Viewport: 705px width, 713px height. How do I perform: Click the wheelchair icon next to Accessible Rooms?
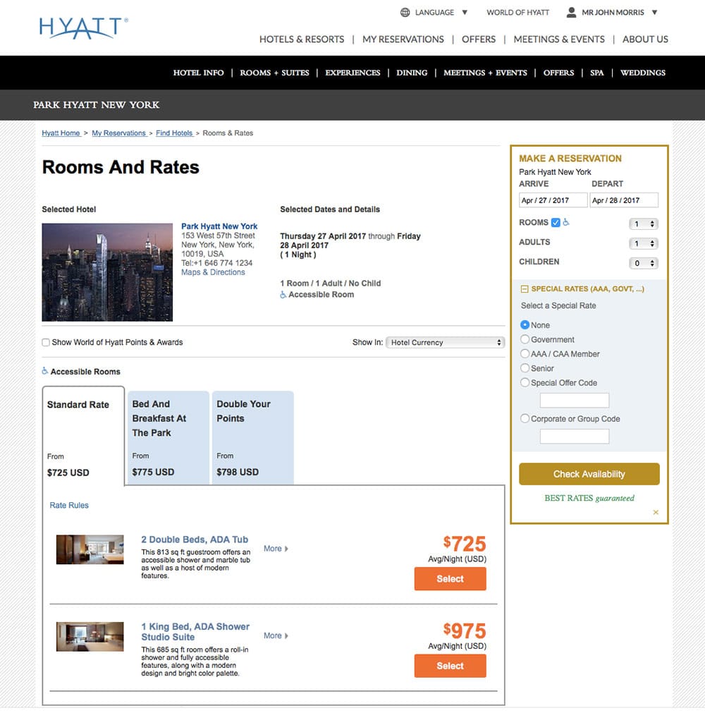tap(46, 372)
